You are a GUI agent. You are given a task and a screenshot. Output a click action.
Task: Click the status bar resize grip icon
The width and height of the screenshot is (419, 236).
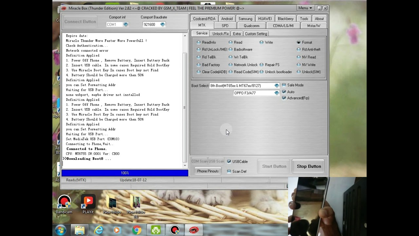(268, 180)
